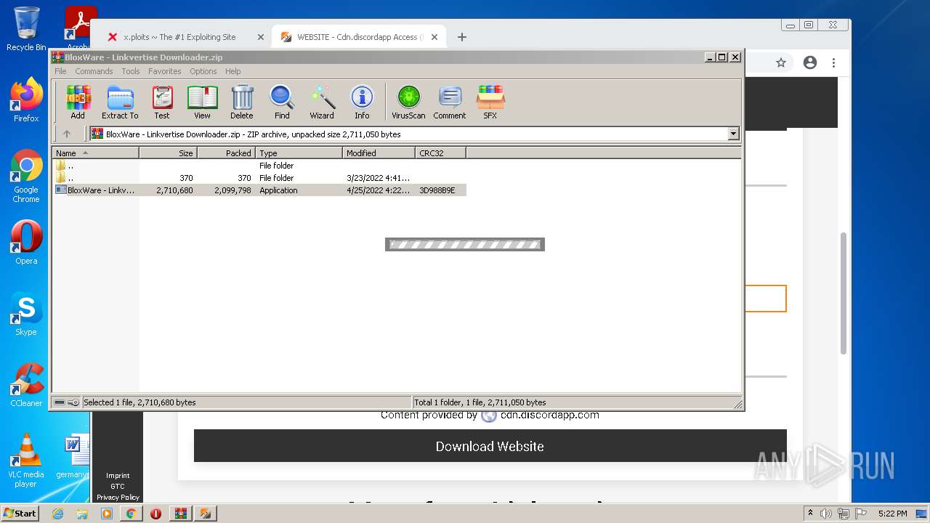Switch to x.ploits Chrome tab

pos(179,37)
